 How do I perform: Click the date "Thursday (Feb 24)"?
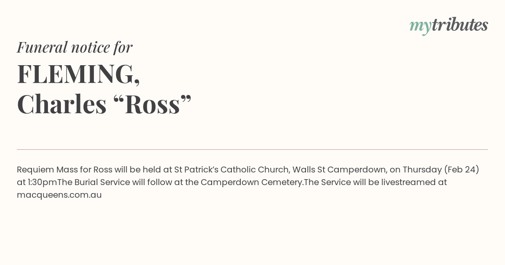pyautogui.click(x=441, y=170)
